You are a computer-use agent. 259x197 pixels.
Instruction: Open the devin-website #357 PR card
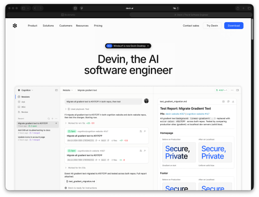(x=107, y=155)
